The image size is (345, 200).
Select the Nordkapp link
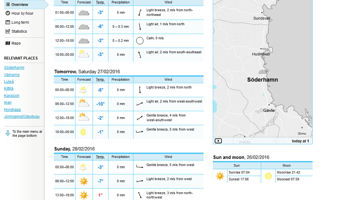tap(12, 109)
